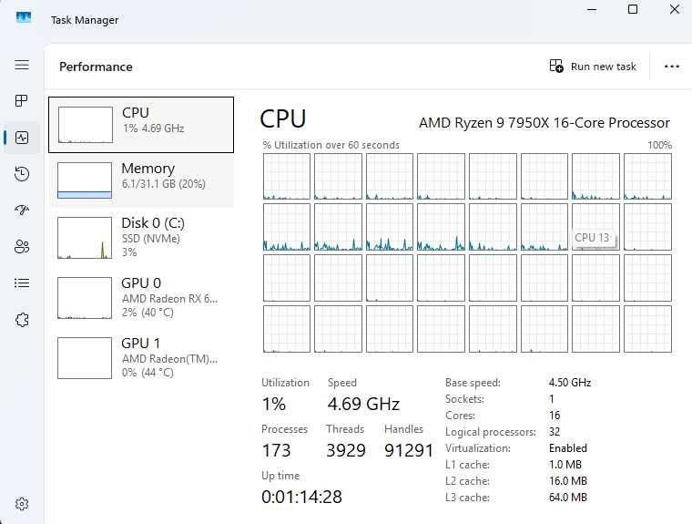
Task: Open the Services puzzle icon
Action: click(22, 320)
